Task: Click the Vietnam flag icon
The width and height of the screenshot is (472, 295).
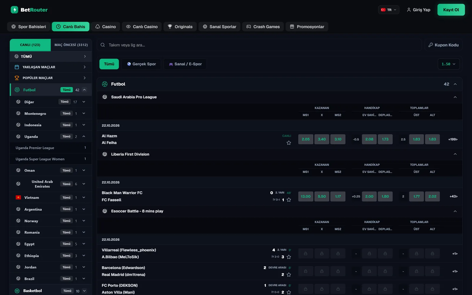Action: click(x=18, y=197)
